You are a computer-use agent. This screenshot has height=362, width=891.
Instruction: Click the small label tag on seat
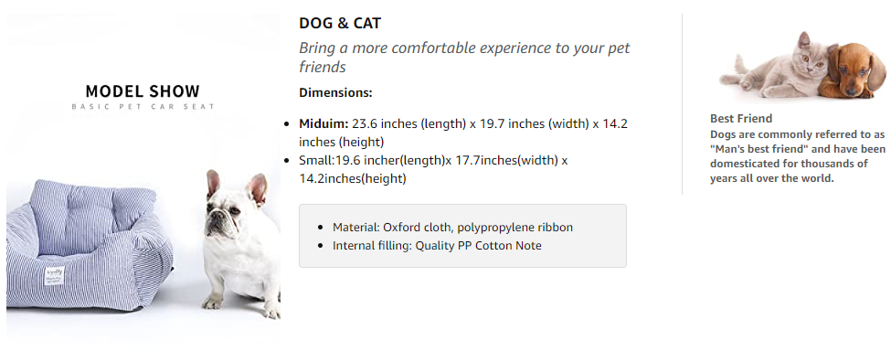click(x=55, y=276)
